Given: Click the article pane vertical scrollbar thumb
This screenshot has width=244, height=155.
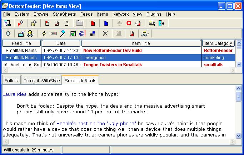Looking at the screenshot, I should tap(238, 97).
